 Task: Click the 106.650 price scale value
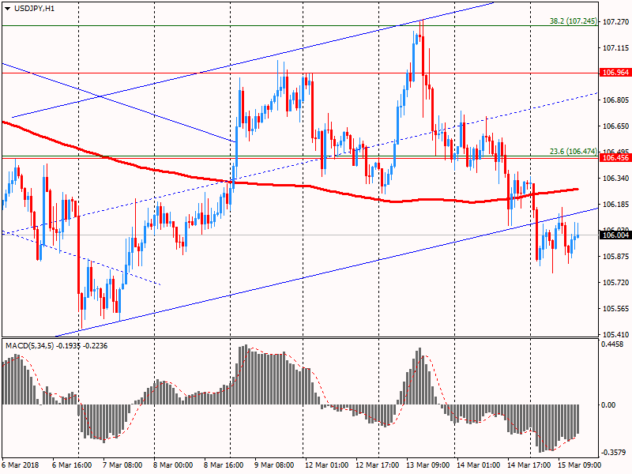click(x=615, y=126)
